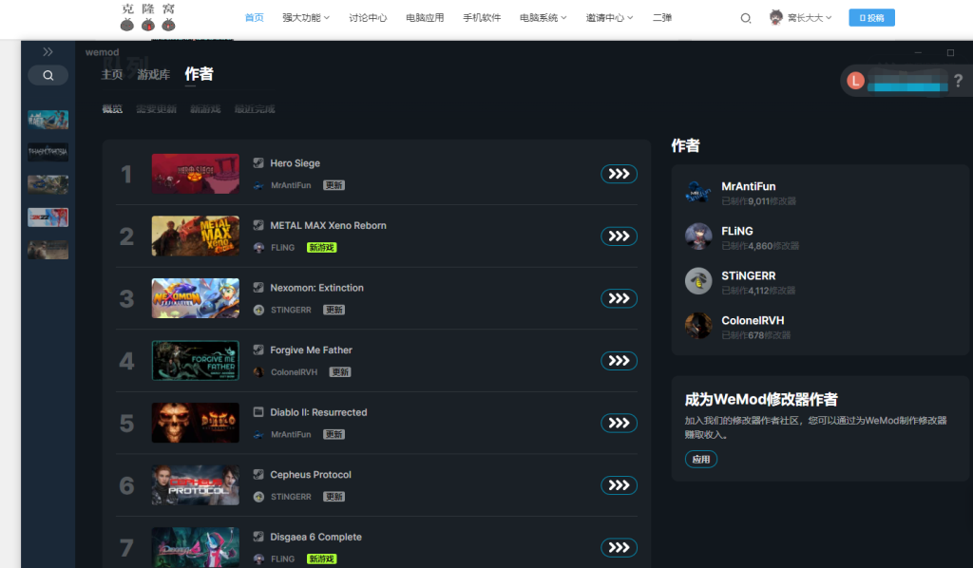
Task: Select the 最近完成 sub-tab
Action: [x=255, y=109]
